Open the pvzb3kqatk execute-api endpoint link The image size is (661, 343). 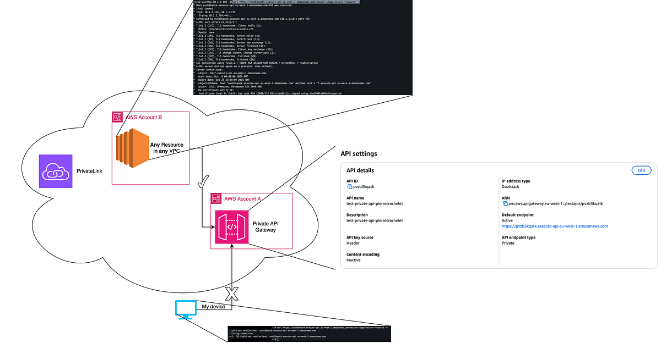[x=555, y=225]
